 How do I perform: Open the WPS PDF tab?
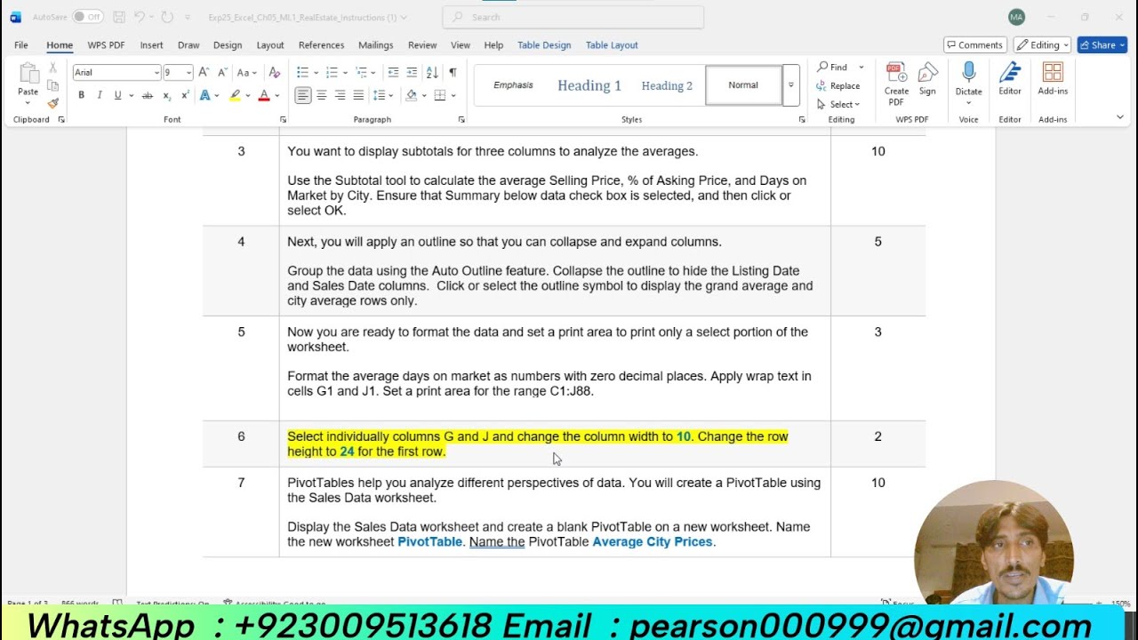[x=106, y=45]
